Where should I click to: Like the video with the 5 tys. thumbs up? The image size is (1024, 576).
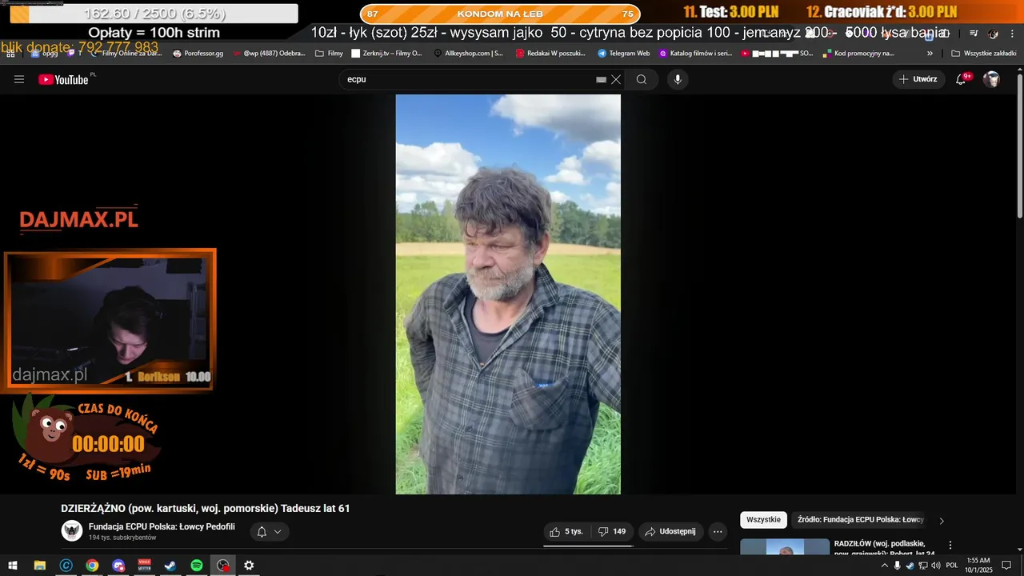(x=566, y=531)
